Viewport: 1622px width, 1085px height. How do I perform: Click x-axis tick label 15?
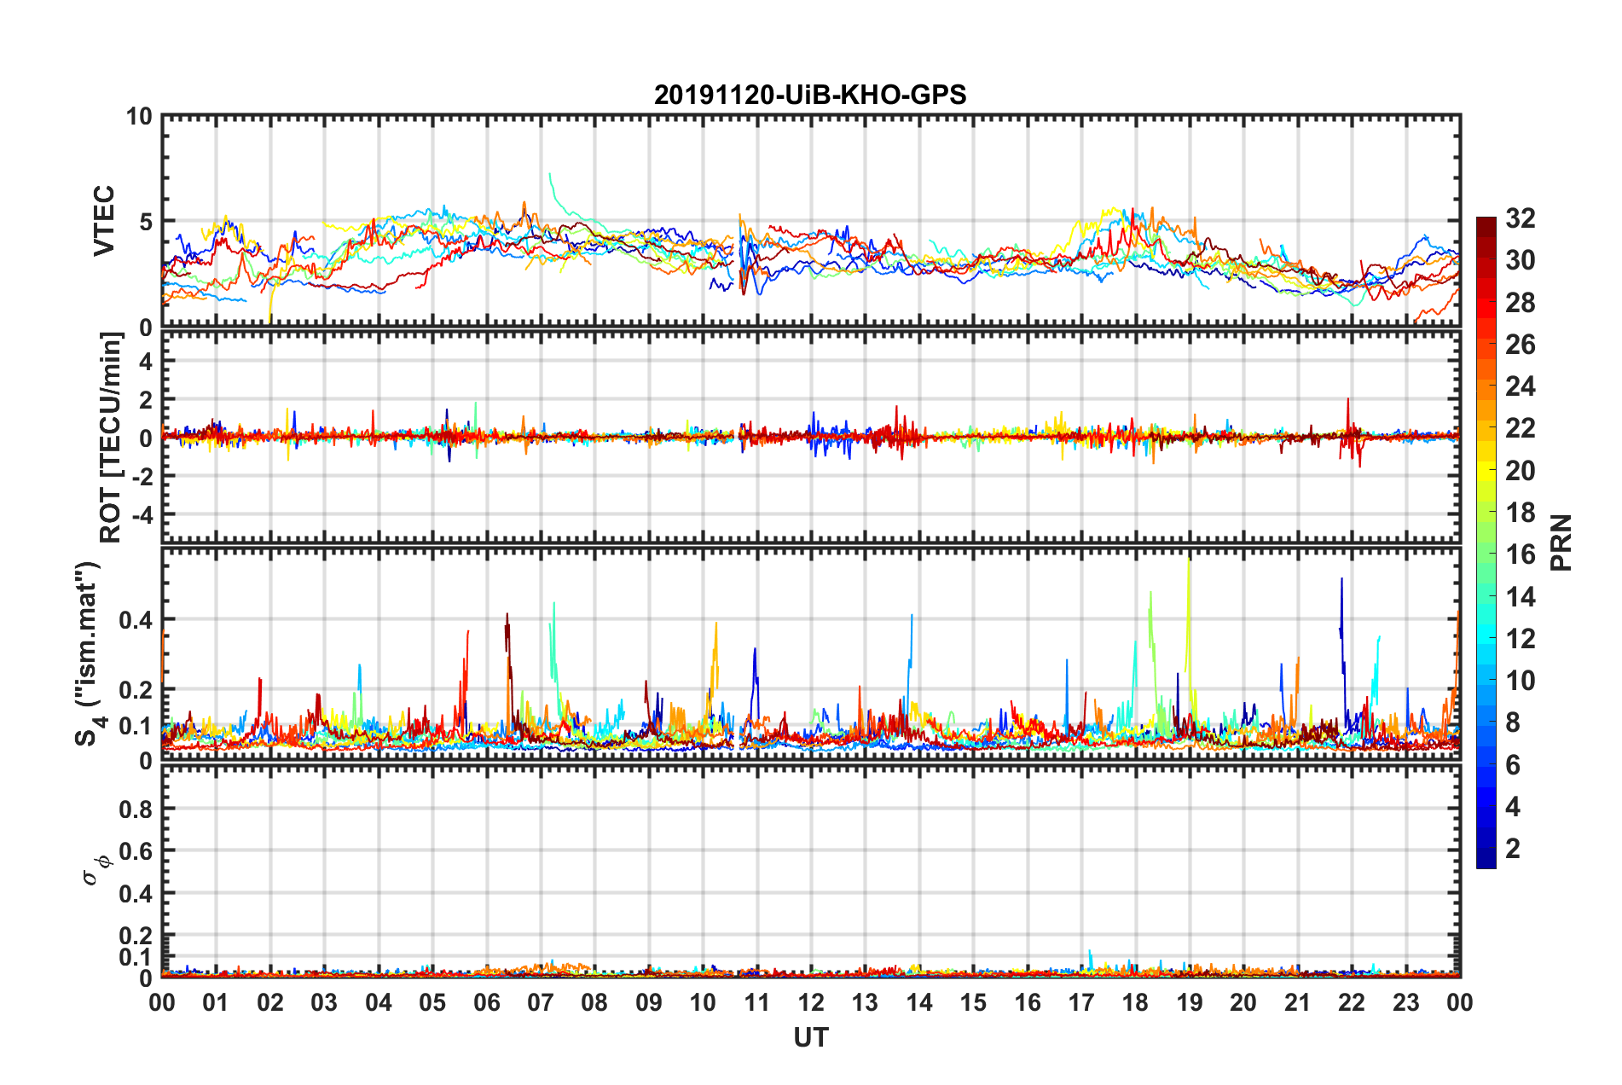(973, 1002)
